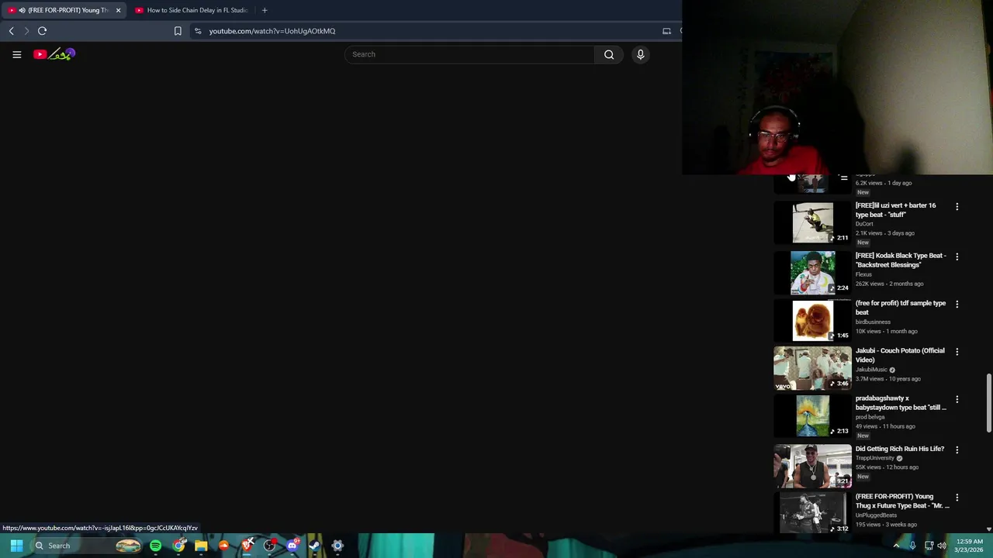The width and height of the screenshot is (993, 558).
Task: Open Spotify from the taskbar
Action: coord(155,546)
